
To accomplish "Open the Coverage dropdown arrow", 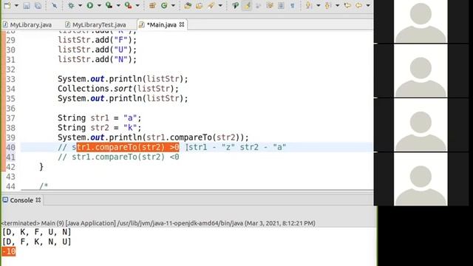I will pos(118,5).
